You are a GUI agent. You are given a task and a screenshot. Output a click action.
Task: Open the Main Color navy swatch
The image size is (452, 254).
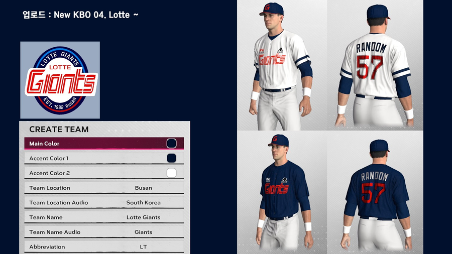pos(171,144)
